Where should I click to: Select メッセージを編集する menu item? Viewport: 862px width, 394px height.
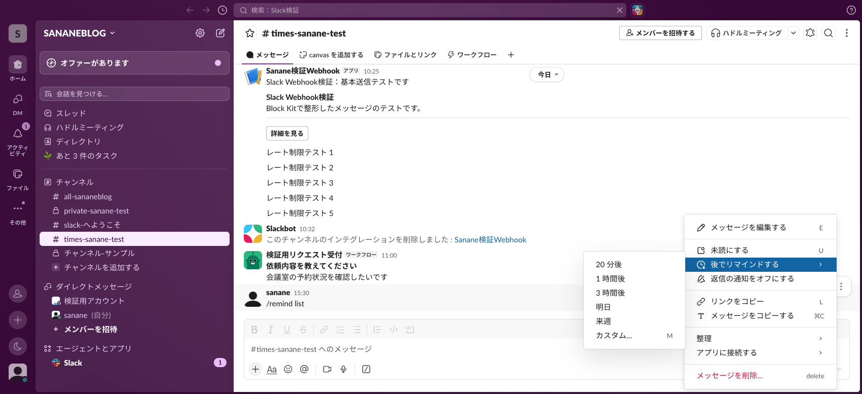pos(760,228)
